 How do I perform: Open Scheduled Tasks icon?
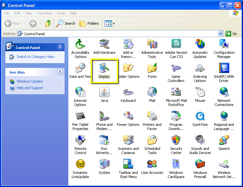(x=152, y=140)
